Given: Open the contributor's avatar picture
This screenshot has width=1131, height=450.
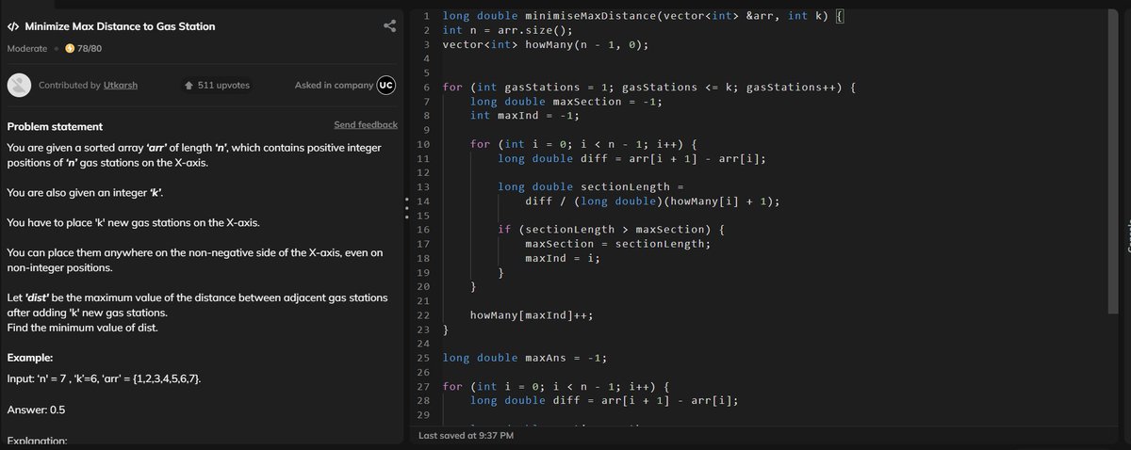Looking at the screenshot, I should [19, 85].
